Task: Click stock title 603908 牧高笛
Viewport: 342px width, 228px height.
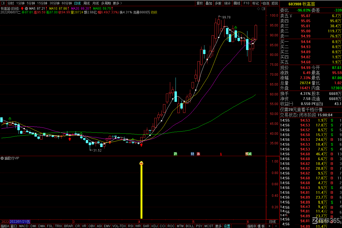Action: click(302, 4)
